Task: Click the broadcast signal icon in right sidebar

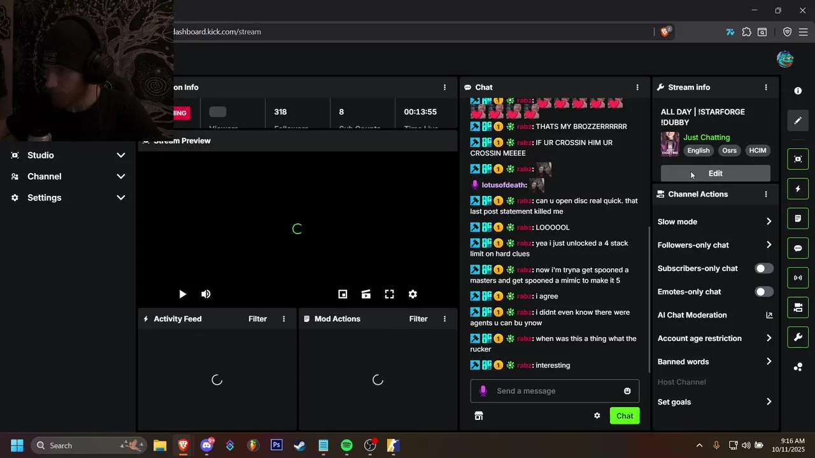Action: point(798,278)
